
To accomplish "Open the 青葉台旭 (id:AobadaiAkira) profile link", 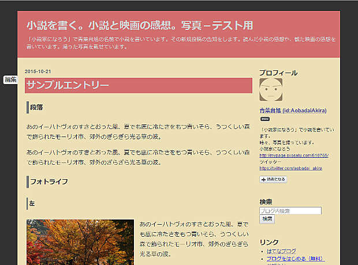I will pyautogui.click(x=293, y=111).
